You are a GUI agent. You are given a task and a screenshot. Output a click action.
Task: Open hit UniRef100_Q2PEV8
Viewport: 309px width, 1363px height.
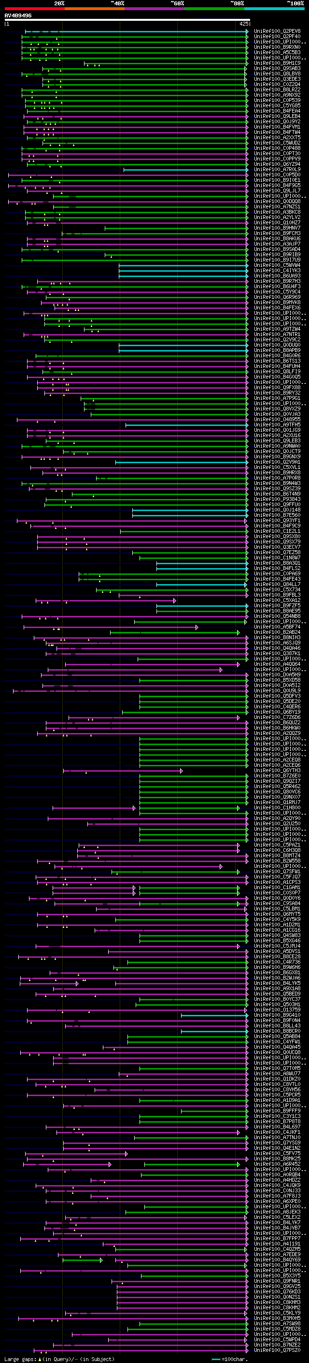pyautogui.click(x=277, y=31)
